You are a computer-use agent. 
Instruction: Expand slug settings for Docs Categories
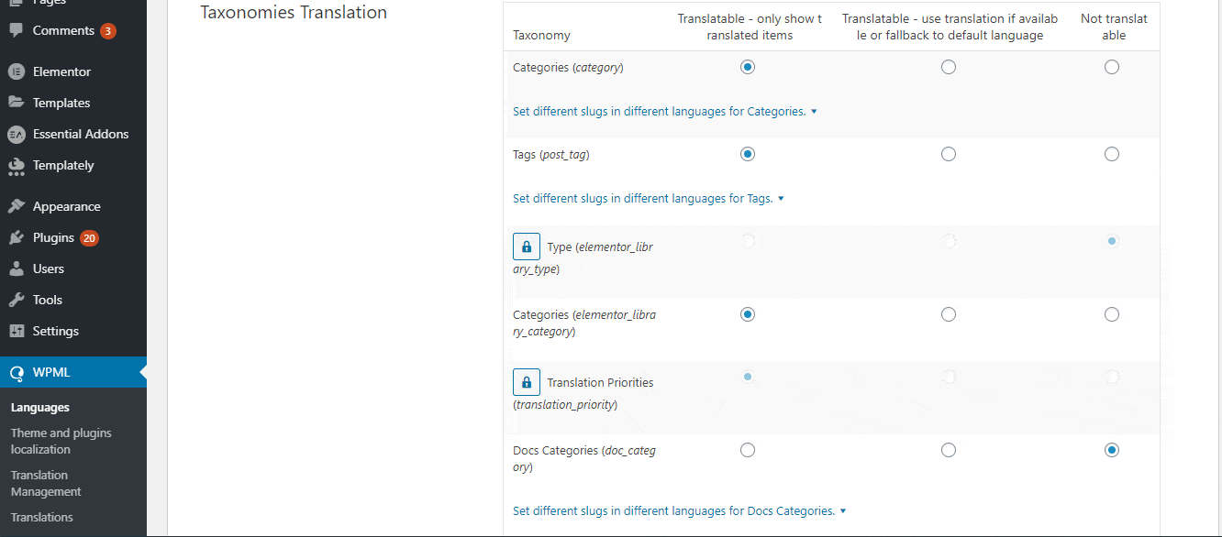(677, 510)
